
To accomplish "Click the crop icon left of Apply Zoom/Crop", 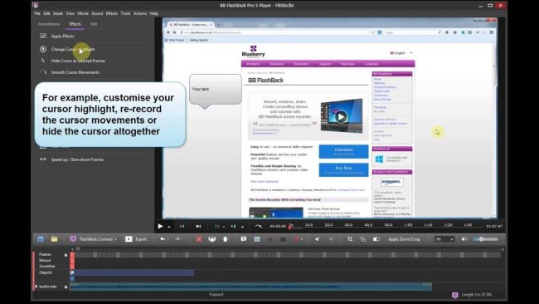I will (350, 239).
